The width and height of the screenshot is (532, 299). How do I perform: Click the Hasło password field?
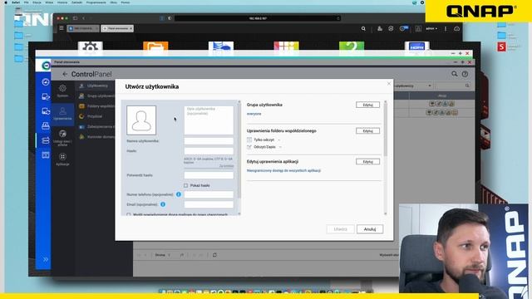coord(209,151)
